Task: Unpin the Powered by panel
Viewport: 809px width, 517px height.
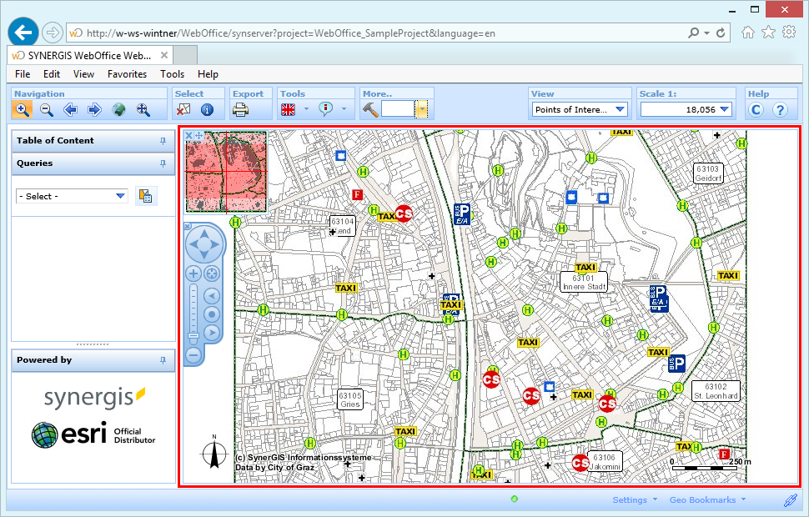Action: [x=162, y=359]
